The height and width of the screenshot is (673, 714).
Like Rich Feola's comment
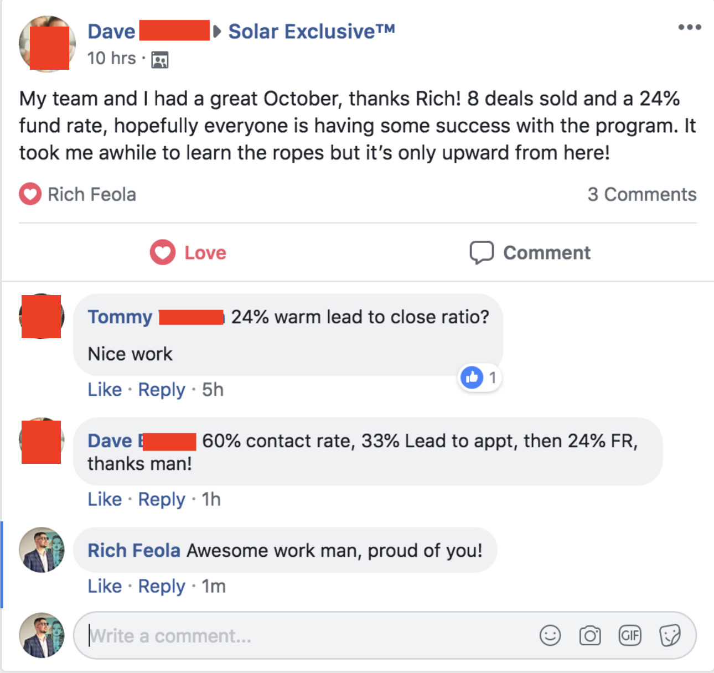(x=105, y=586)
